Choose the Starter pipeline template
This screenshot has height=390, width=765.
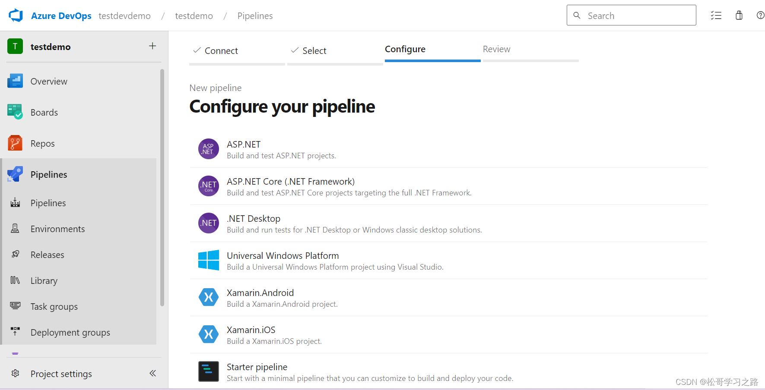coord(448,371)
